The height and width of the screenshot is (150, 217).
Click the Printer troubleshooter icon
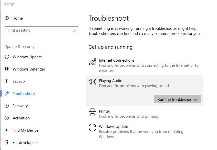(x=92, y=112)
